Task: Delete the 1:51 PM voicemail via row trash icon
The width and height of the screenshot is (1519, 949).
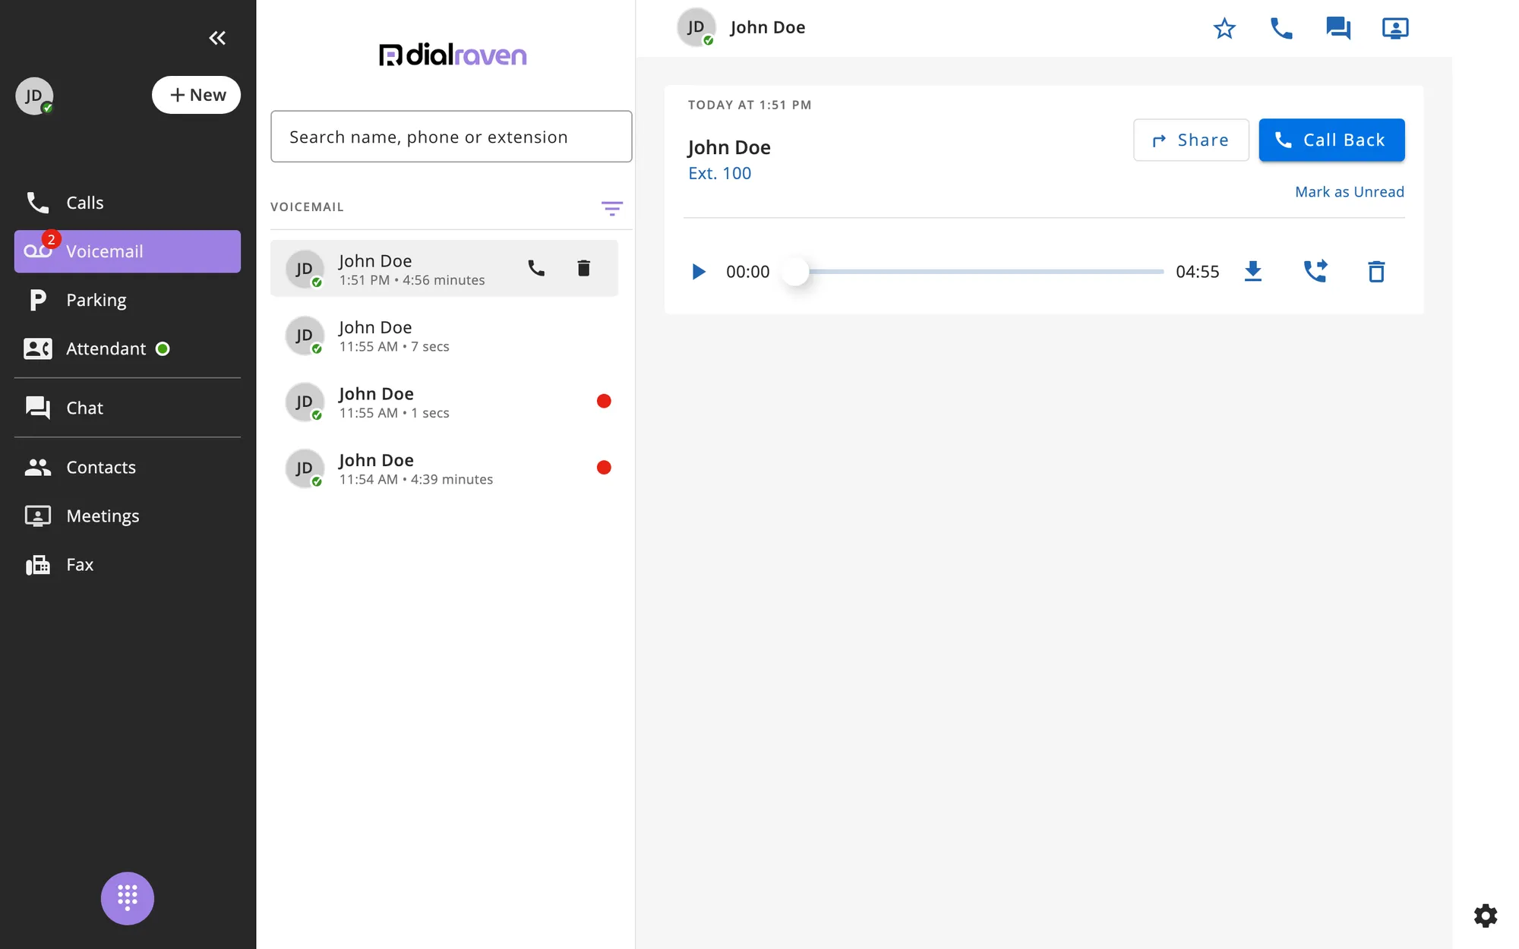Action: pyautogui.click(x=583, y=268)
